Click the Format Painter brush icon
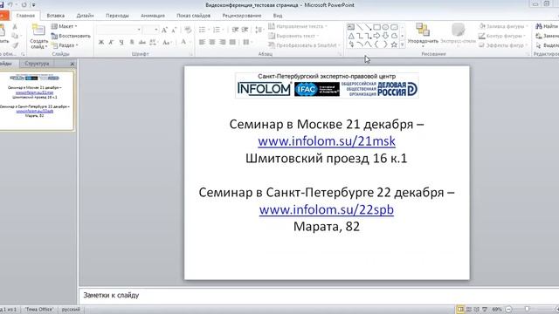Screen dimensions: 559x314 pos(15,45)
